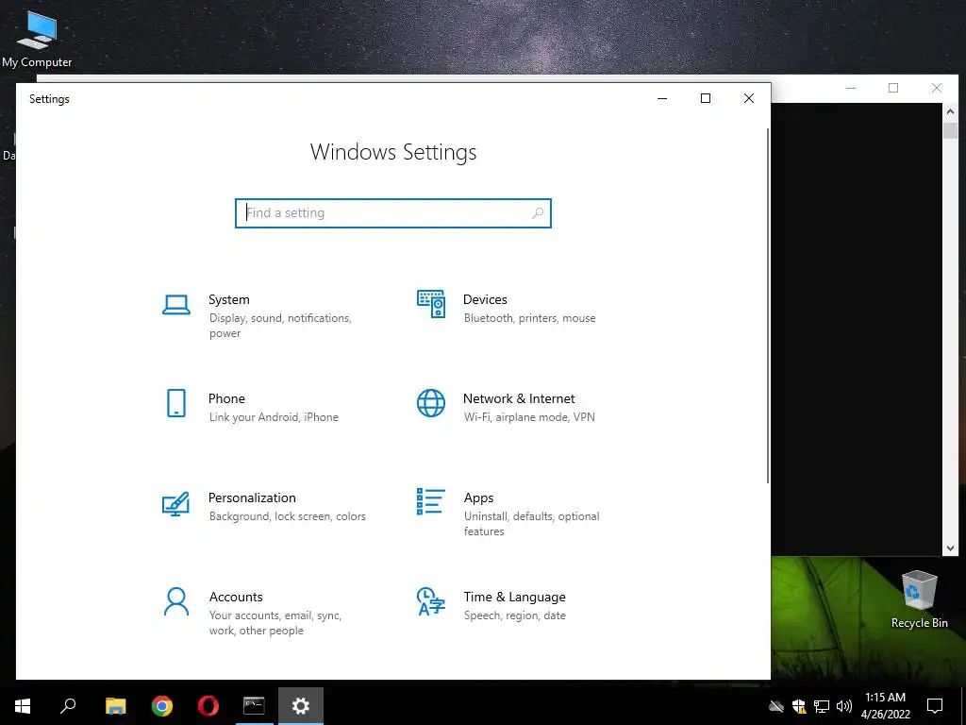966x725 pixels.
Task: Open the Devices category title
Action: tap(485, 299)
